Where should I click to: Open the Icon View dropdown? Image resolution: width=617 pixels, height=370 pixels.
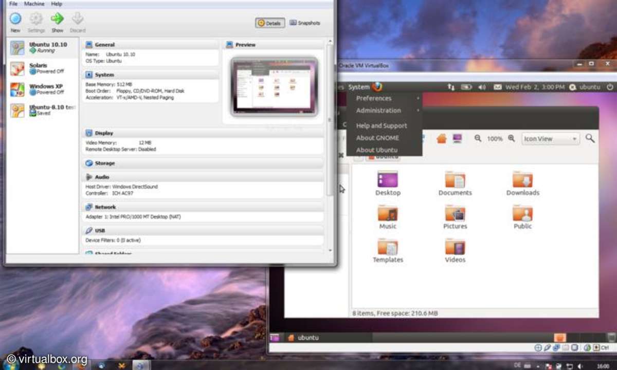point(551,139)
